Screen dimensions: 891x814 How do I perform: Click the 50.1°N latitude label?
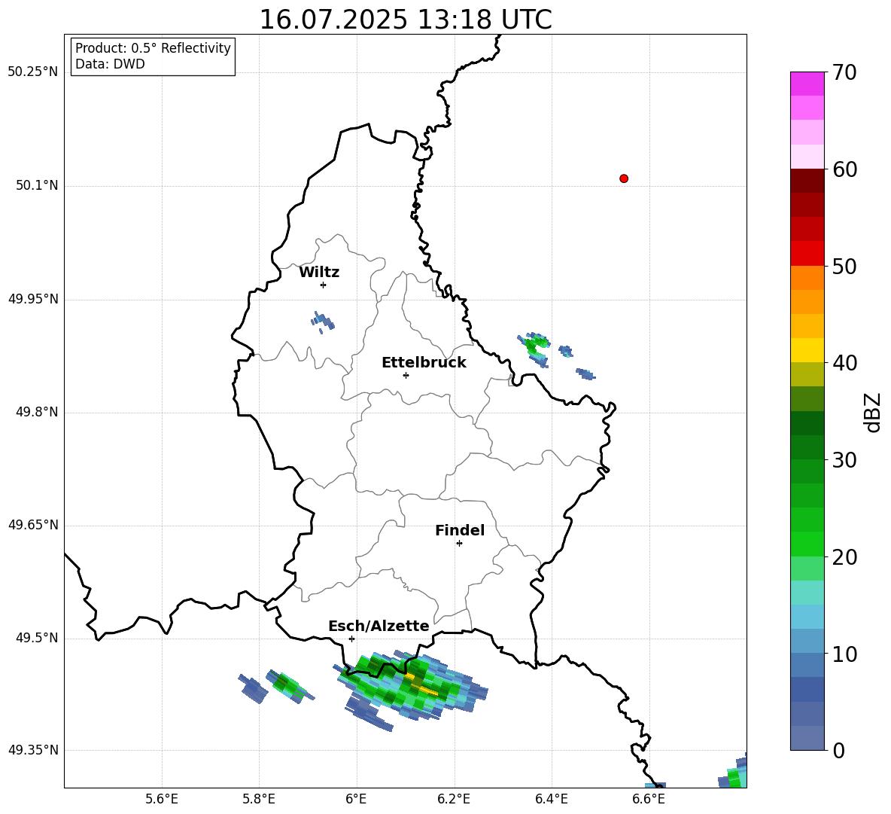click(x=37, y=185)
